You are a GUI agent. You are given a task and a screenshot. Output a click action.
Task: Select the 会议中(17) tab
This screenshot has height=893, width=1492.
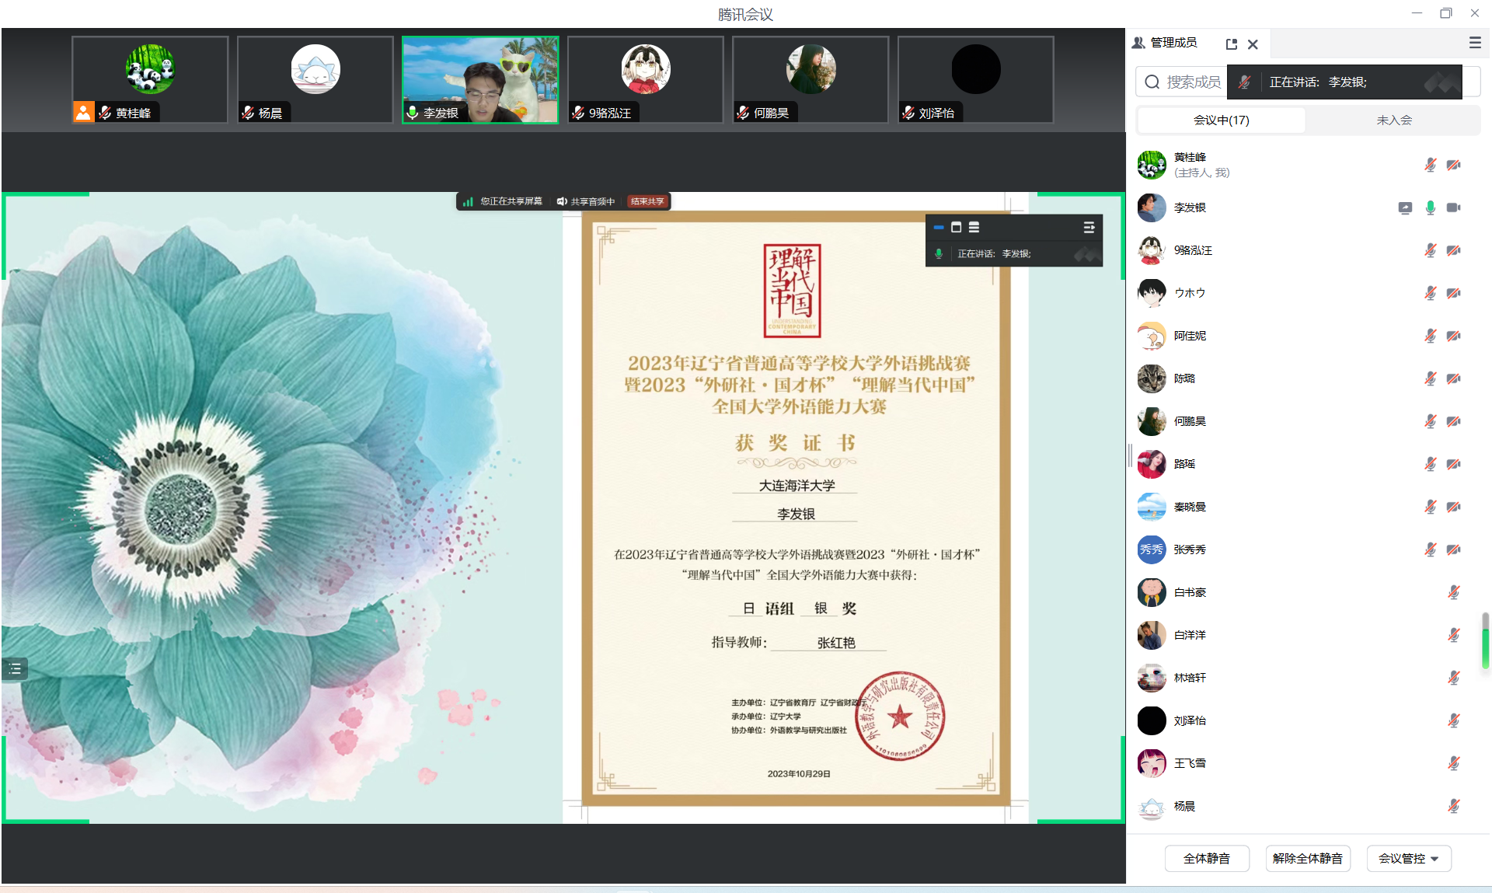(1221, 120)
